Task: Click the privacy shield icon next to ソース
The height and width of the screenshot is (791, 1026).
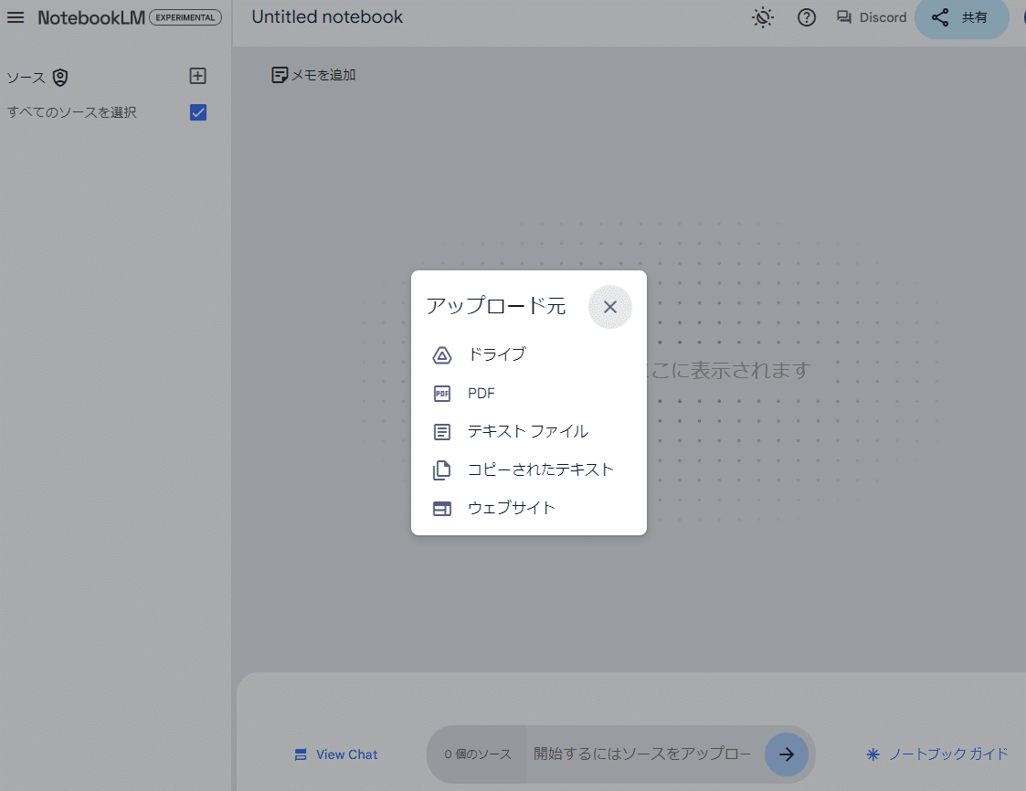Action: (x=60, y=78)
